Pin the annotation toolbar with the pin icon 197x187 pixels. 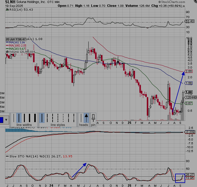coord(93,118)
